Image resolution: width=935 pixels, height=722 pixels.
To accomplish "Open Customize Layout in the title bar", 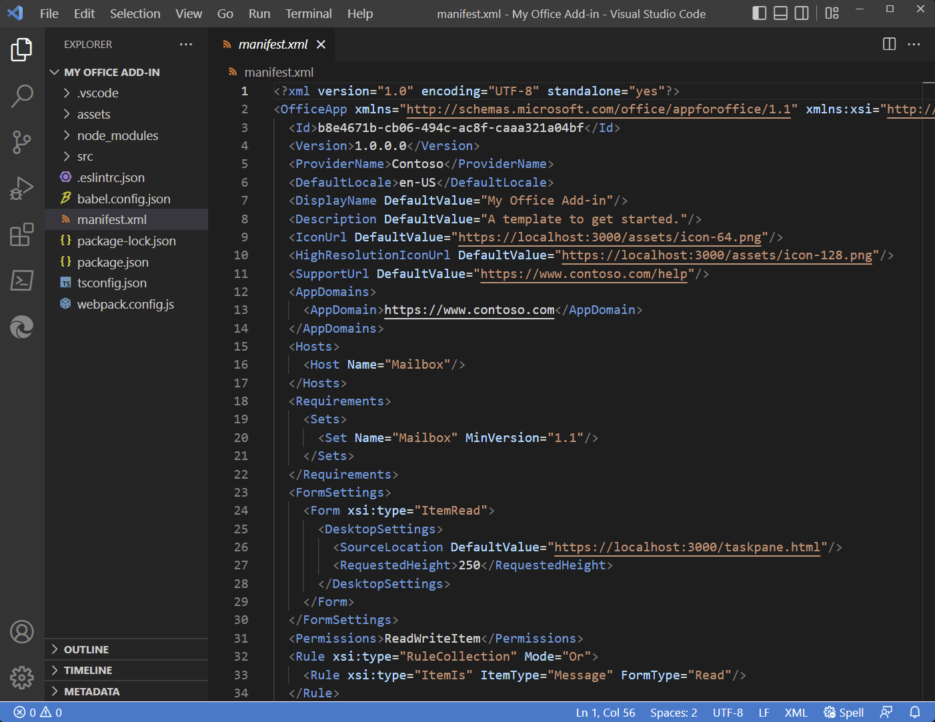I will [x=831, y=13].
